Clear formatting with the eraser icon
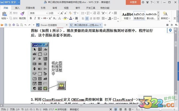 pyautogui.click(x=70, y=13)
